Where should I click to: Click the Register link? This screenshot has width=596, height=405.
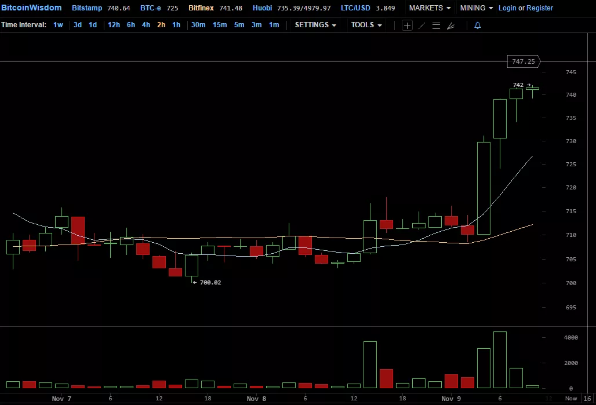tap(540, 8)
